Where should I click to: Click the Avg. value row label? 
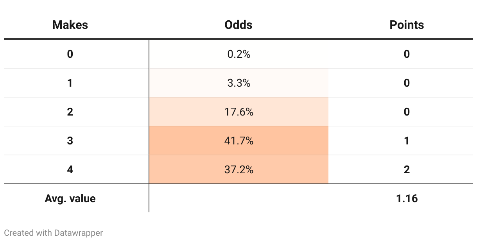tap(70, 198)
